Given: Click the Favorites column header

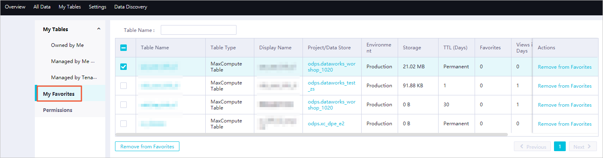Looking at the screenshot, I should [490, 48].
